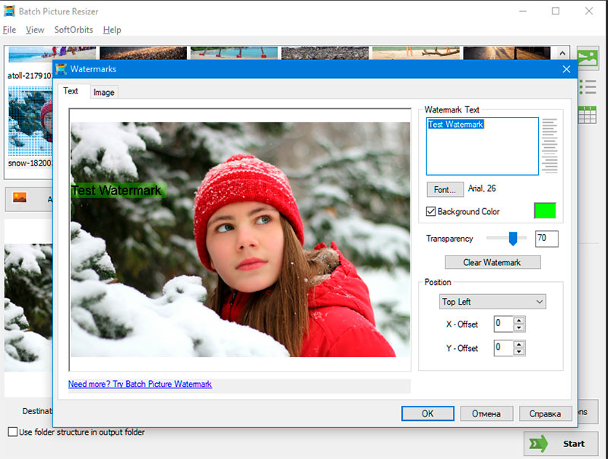608x459 pixels.
Task: Click the Test Watermark overlay in preview
Action: [119, 190]
